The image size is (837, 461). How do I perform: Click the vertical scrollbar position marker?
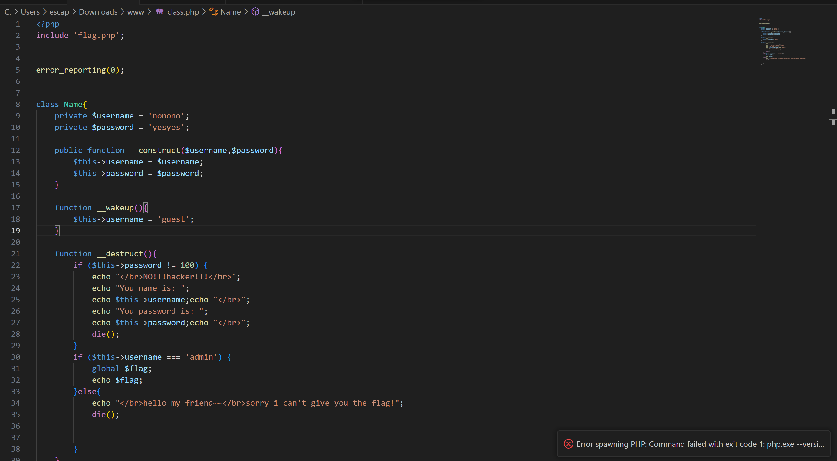(x=833, y=111)
